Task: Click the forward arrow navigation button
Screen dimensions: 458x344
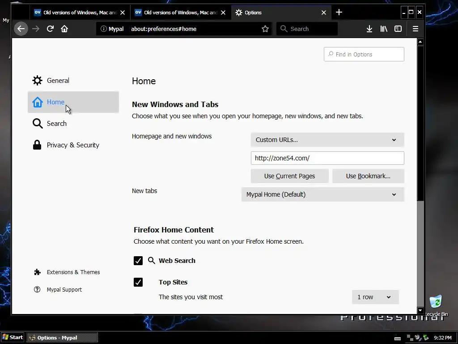Action: pyautogui.click(x=36, y=29)
